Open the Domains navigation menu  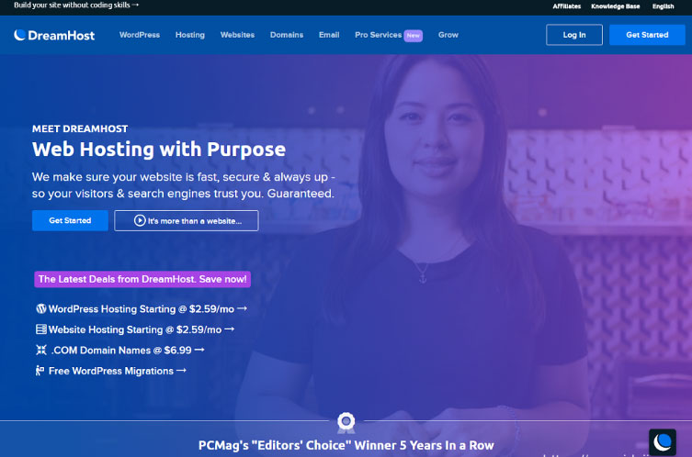pos(287,35)
